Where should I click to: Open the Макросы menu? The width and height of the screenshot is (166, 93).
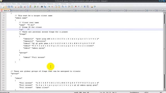(50, 4)
